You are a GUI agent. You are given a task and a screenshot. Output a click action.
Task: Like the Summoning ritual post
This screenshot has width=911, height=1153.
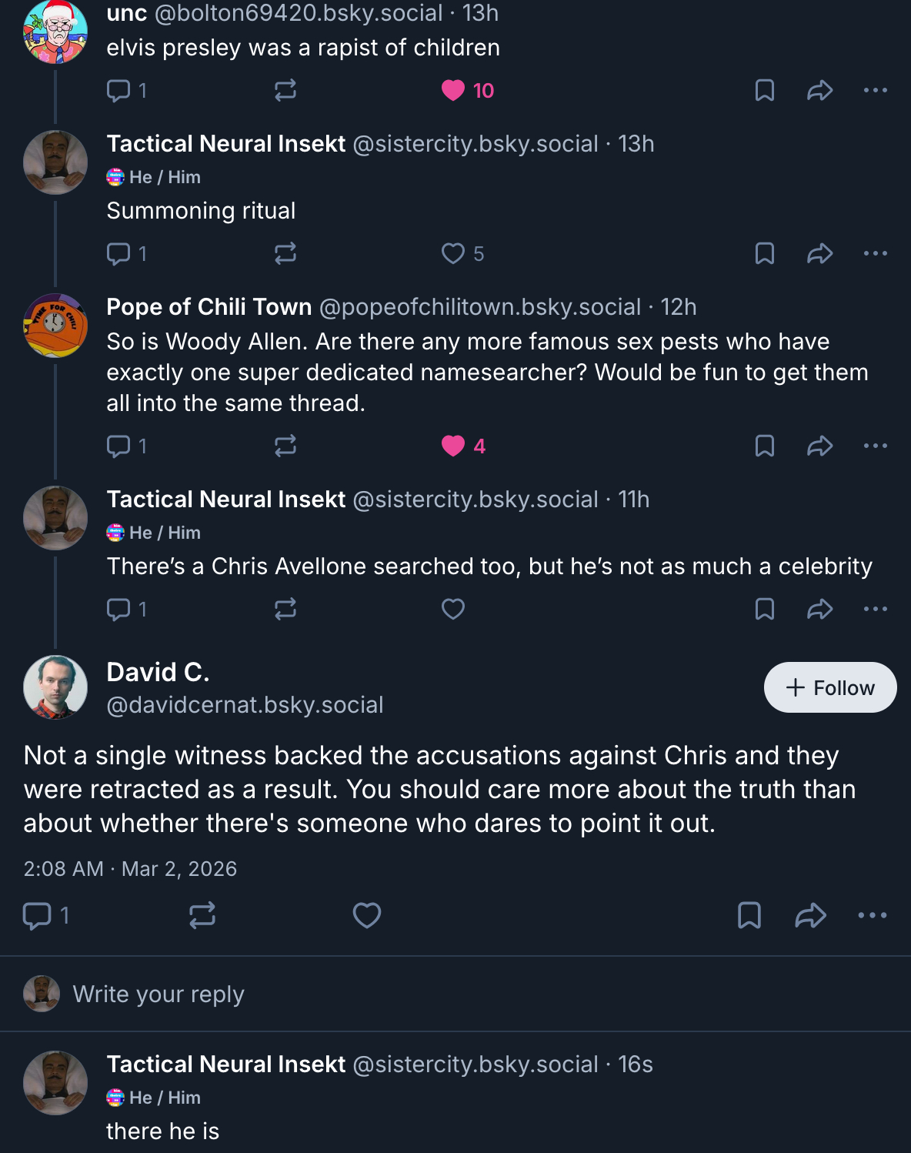click(x=453, y=254)
